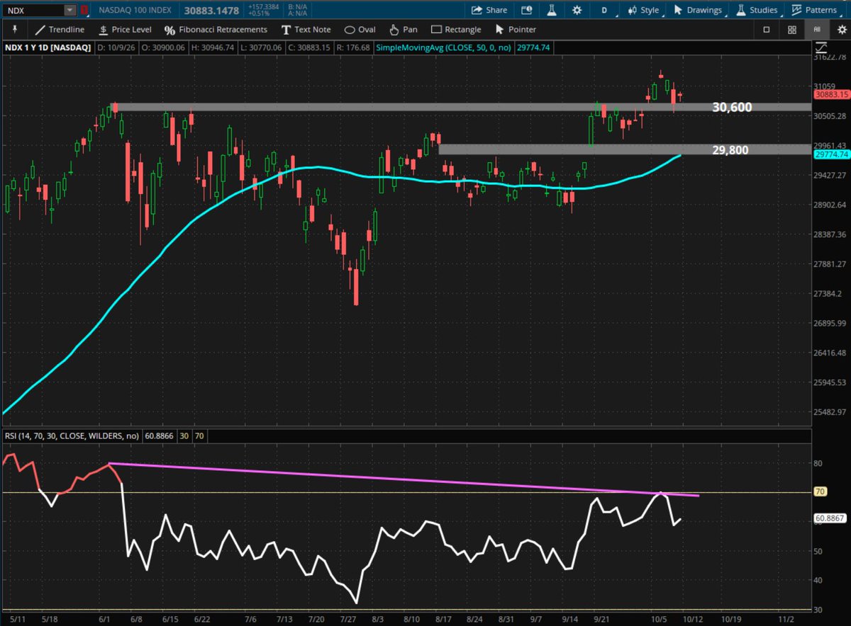The height and width of the screenshot is (626, 851).
Task: Open chart settings gear in header bar
Action: click(x=577, y=10)
